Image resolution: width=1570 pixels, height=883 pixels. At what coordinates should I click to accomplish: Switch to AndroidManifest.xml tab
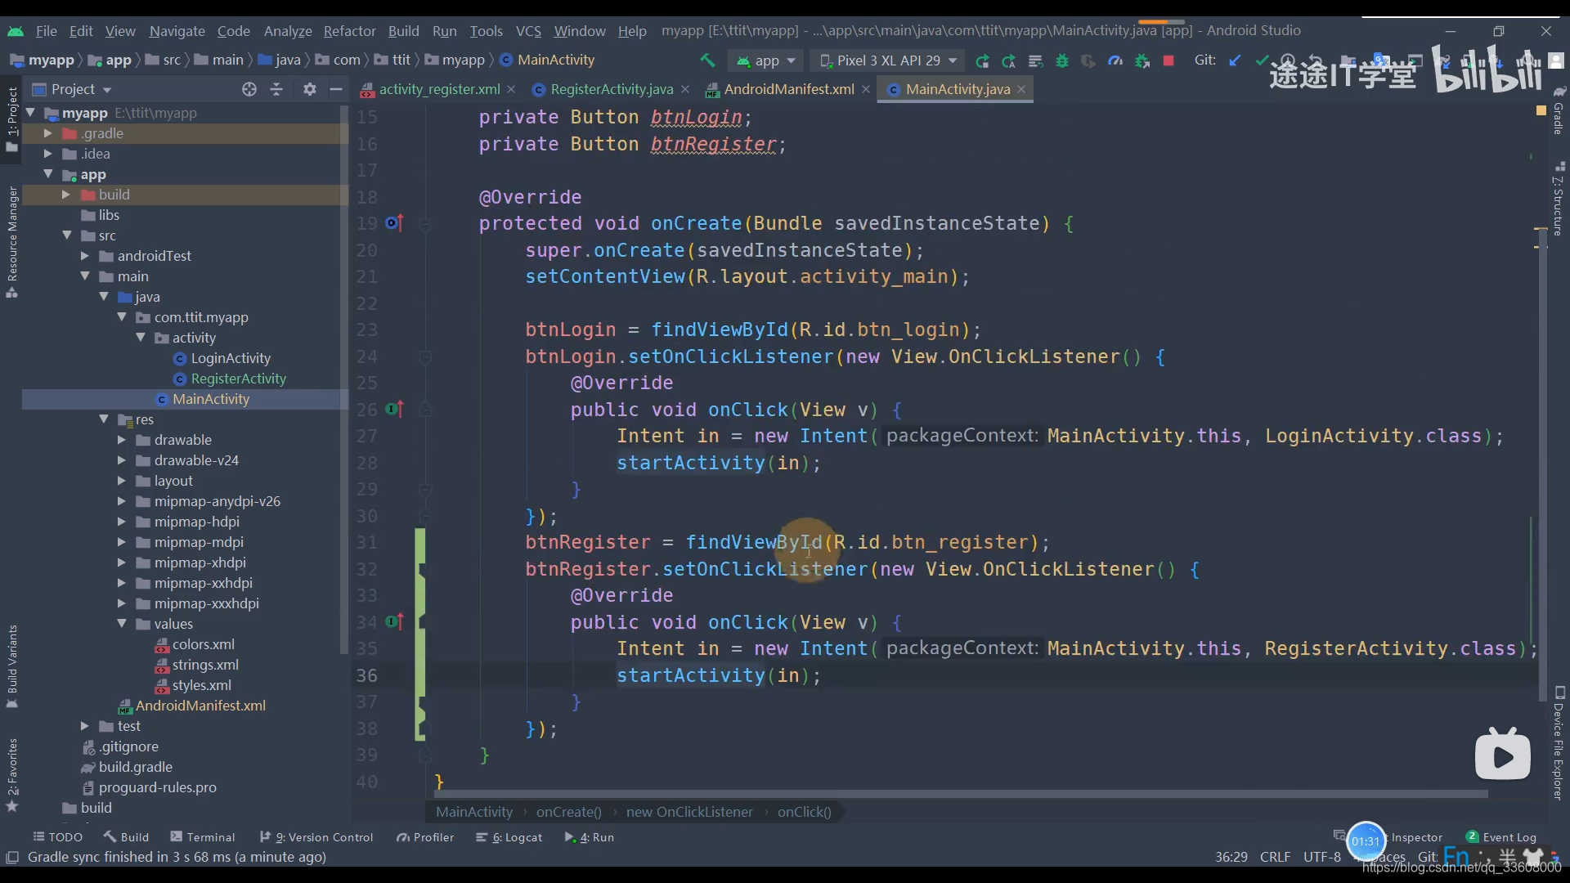[x=788, y=89]
